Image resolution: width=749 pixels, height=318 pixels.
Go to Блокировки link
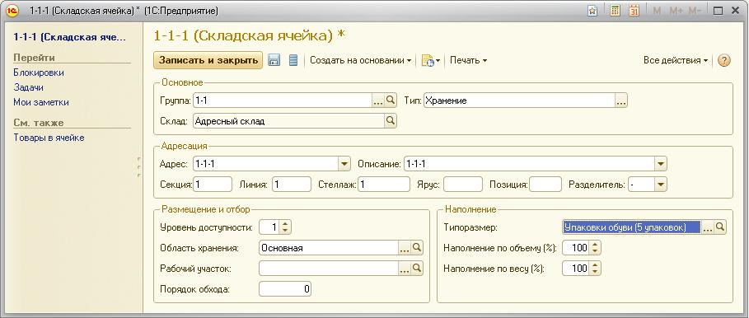[39, 72]
